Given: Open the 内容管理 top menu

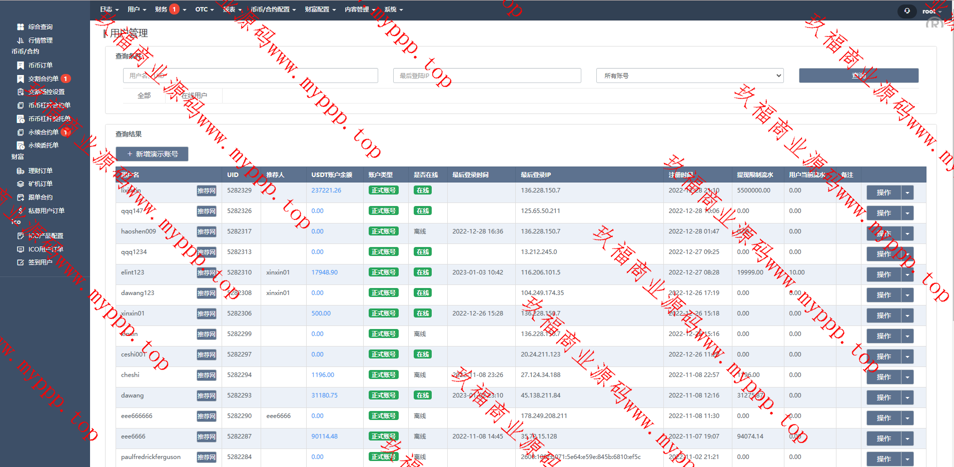Looking at the screenshot, I should (x=360, y=9).
